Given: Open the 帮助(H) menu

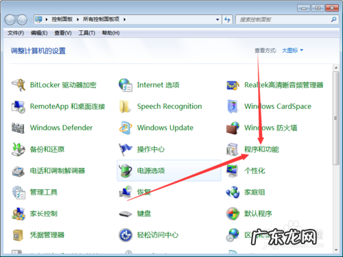Looking at the screenshot, I should click(x=110, y=33).
